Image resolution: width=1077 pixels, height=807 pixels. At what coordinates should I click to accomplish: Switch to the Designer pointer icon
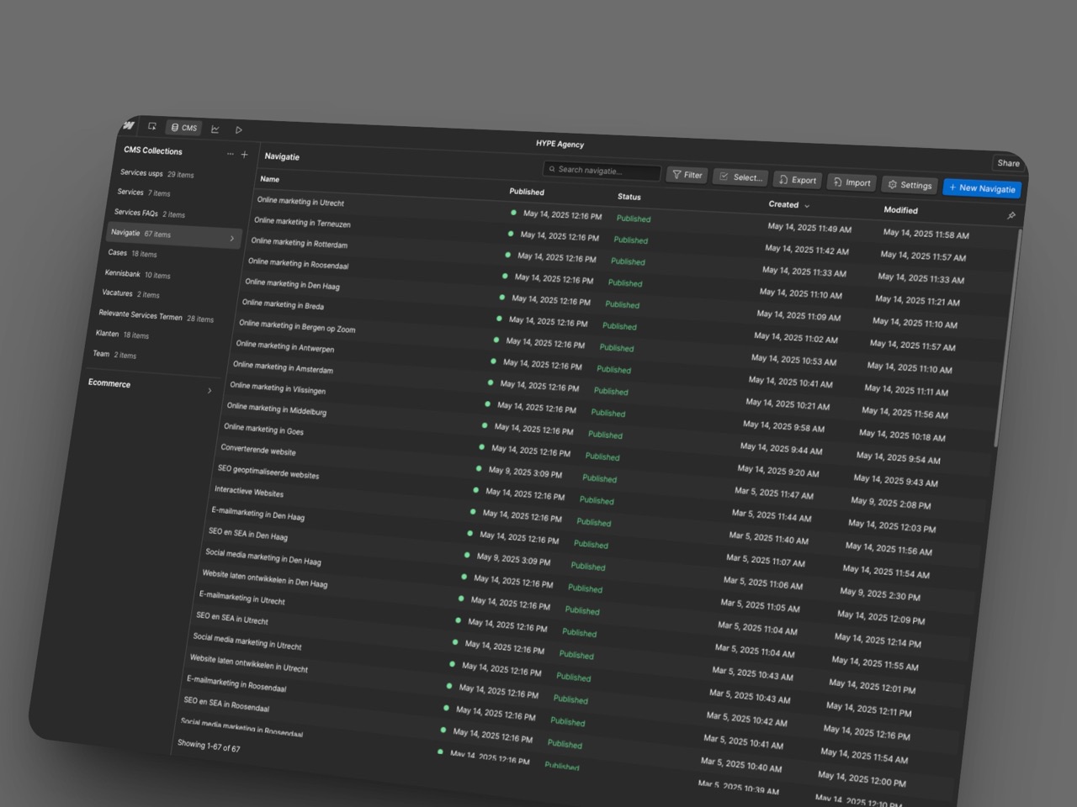click(x=152, y=126)
